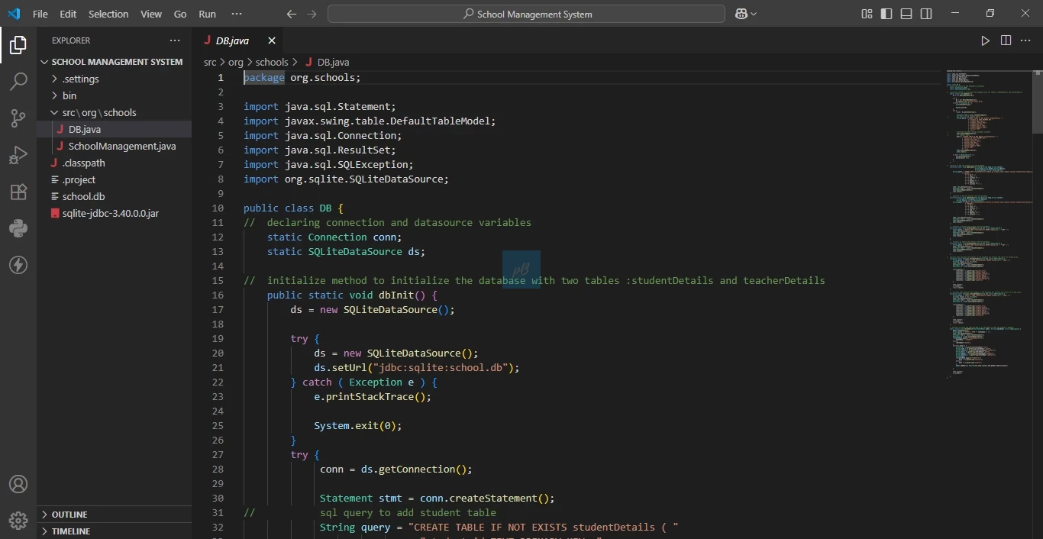
Task: Open the Accounts menu icon
Action: coord(18,484)
